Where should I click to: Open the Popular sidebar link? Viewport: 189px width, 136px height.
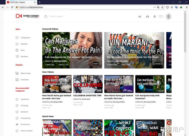coord(24,44)
